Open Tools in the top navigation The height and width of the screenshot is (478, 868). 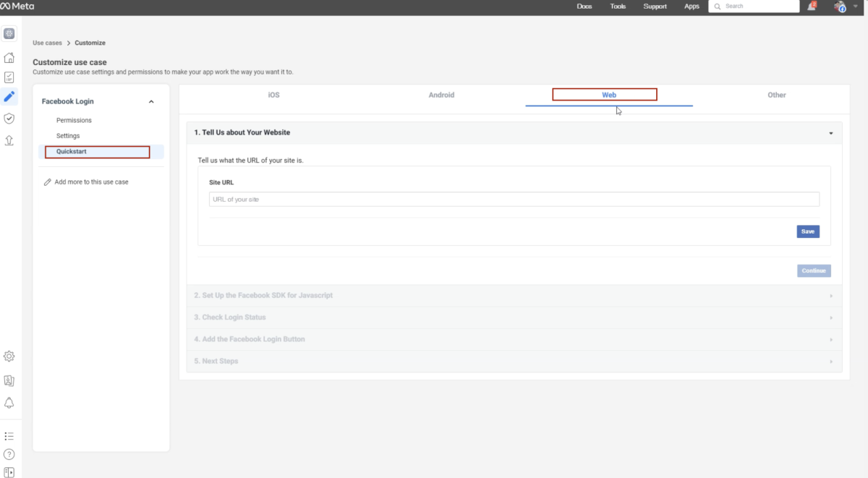pyautogui.click(x=618, y=7)
